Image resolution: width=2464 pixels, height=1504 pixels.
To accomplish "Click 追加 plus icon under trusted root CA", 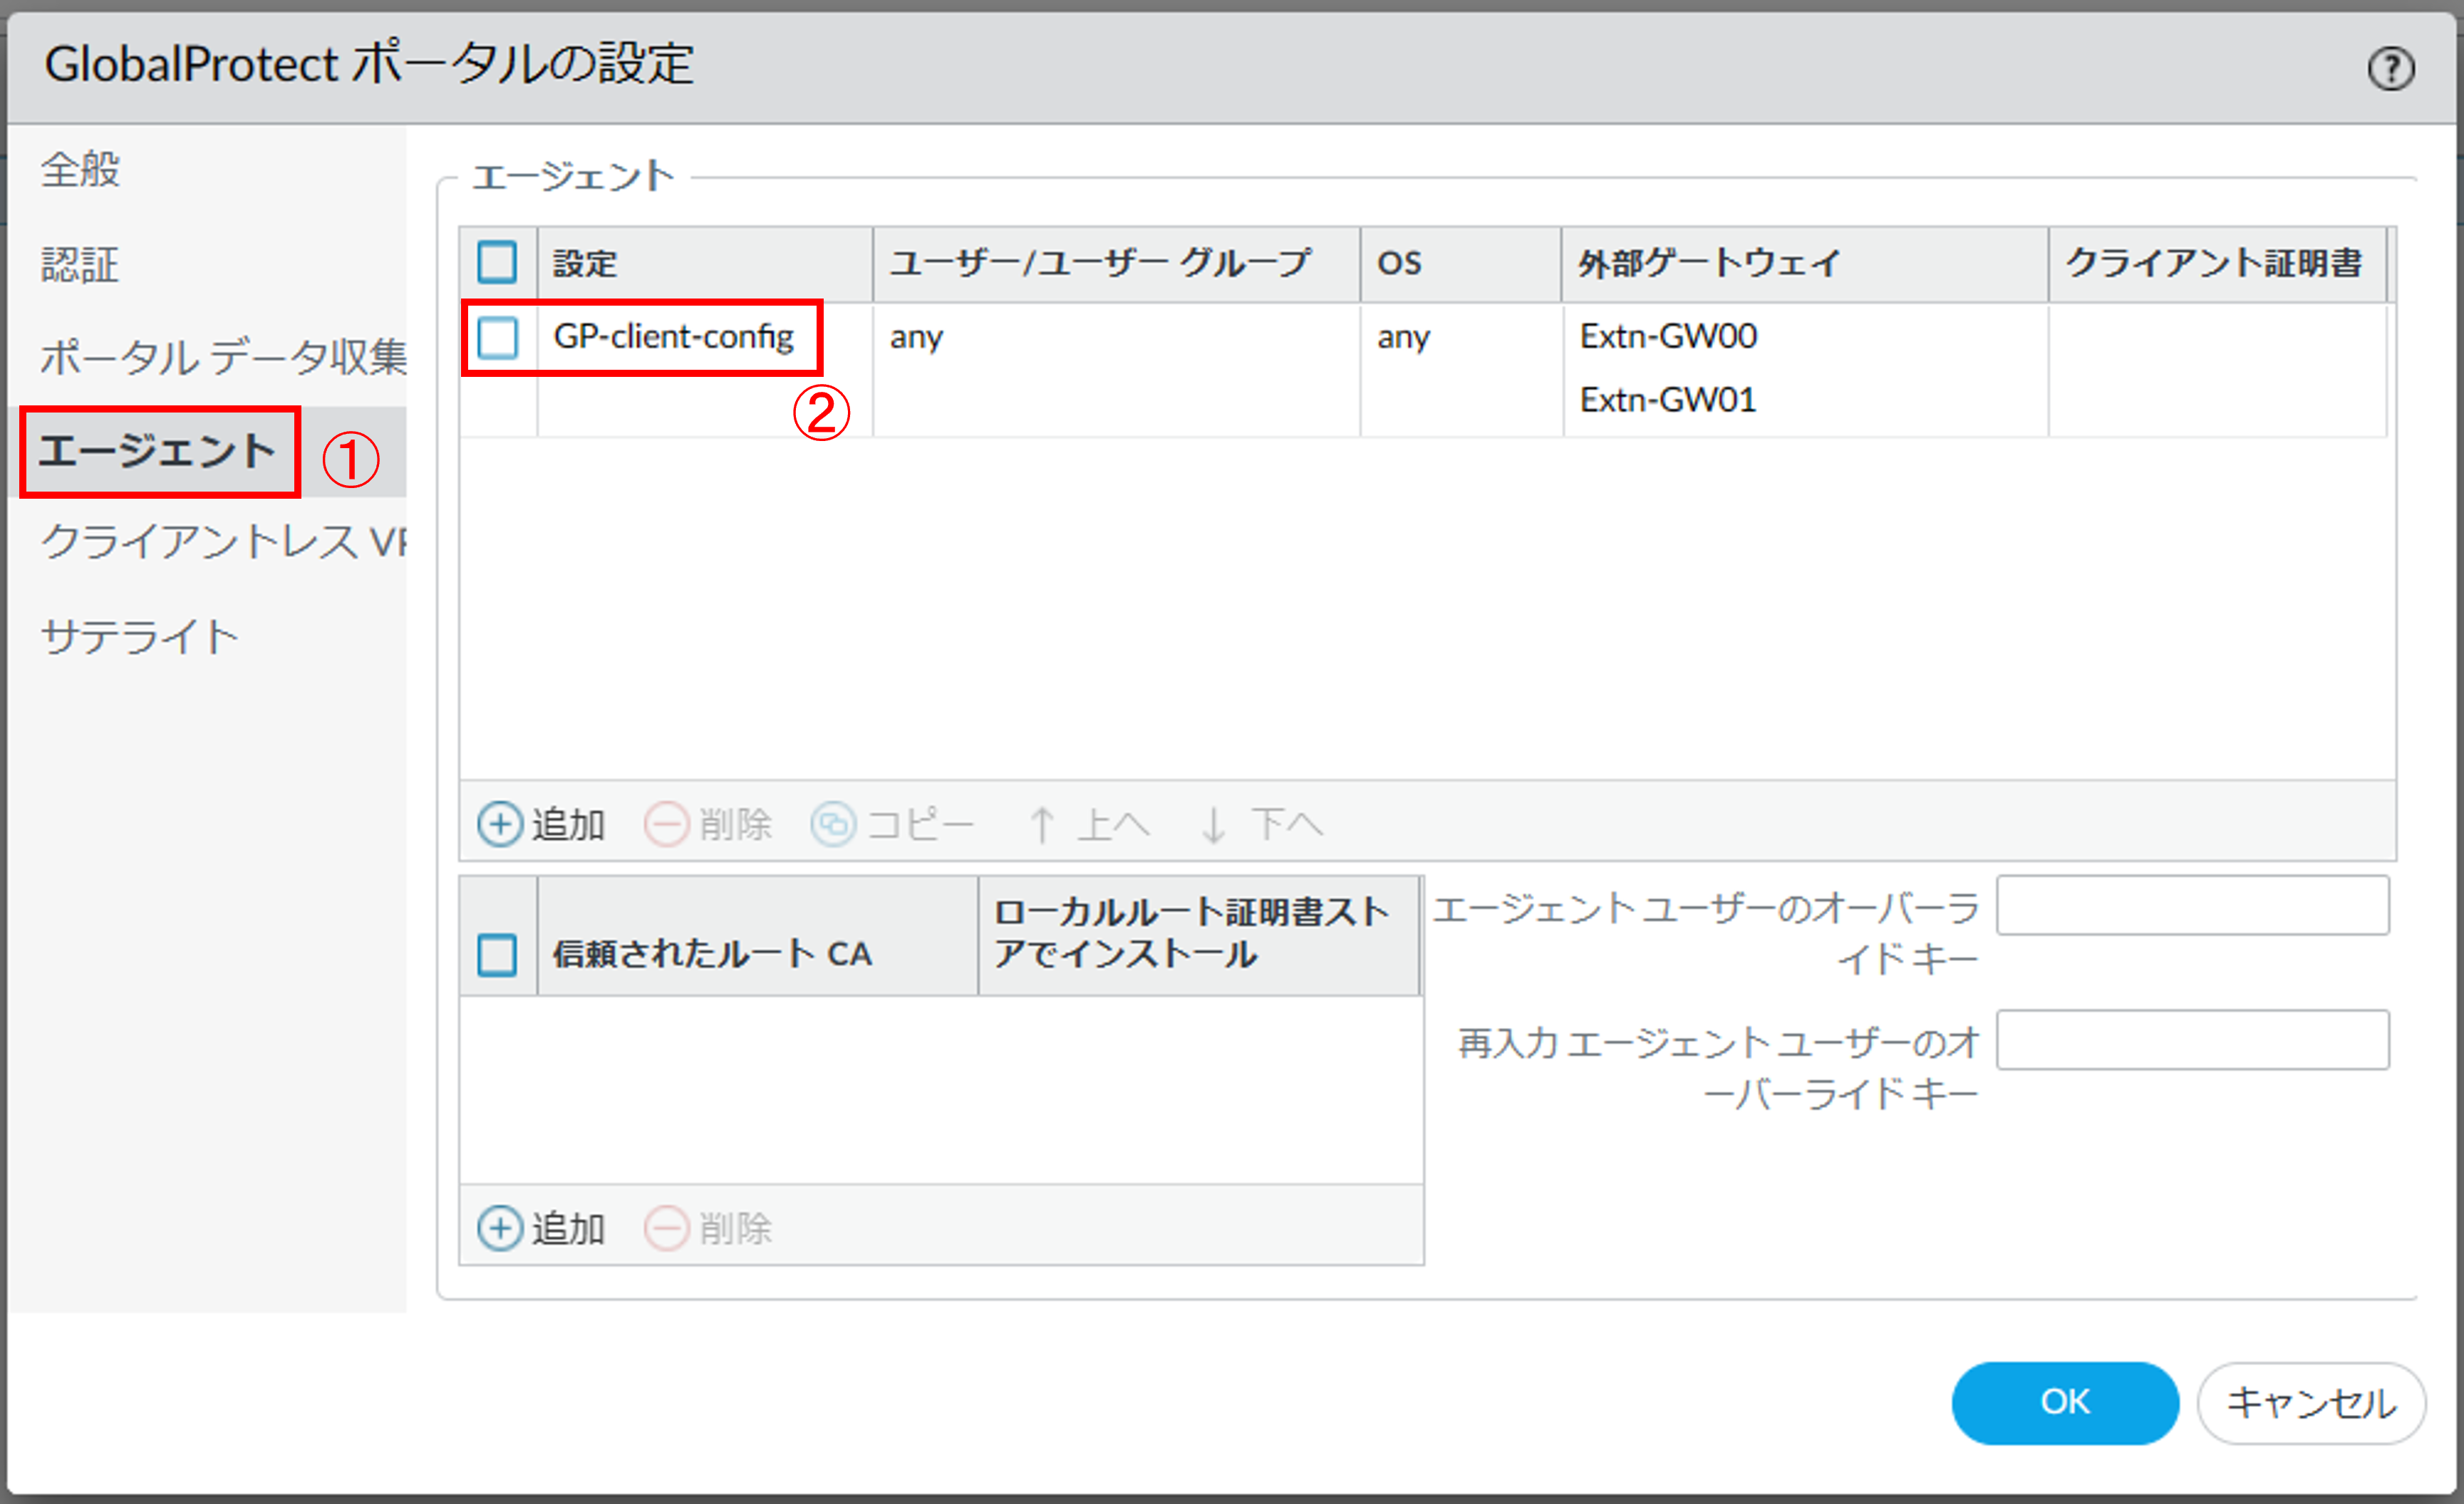I will pos(499,1228).
